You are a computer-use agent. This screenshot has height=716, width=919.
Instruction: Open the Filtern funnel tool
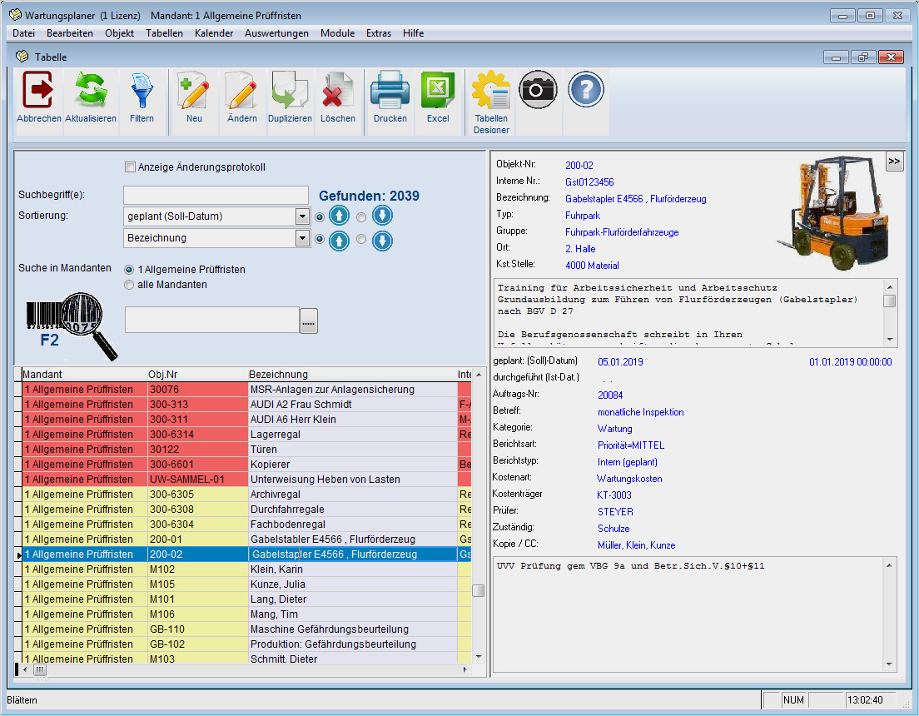point(142,91)
